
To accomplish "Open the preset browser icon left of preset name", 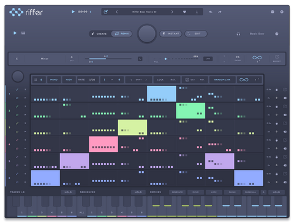I will point(106,12).
